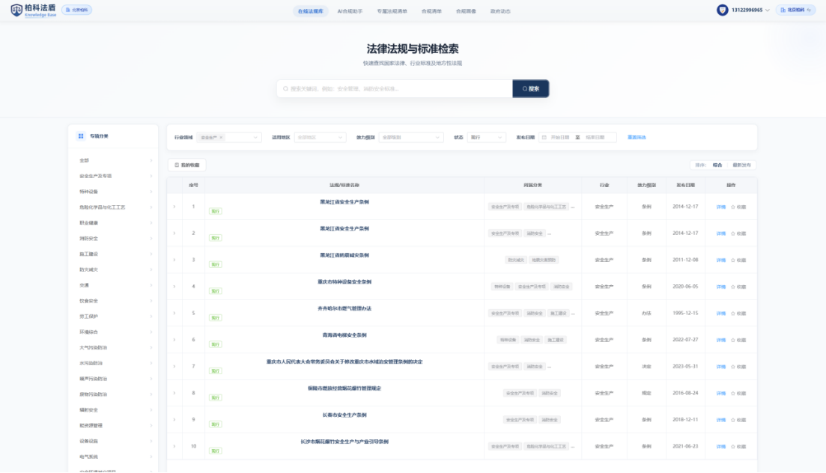Select 综合 sort option
This screenshot has width=826, height=473.
(x=717, y=165)
